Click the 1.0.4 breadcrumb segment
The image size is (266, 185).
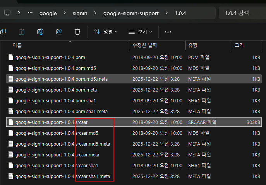180,13
